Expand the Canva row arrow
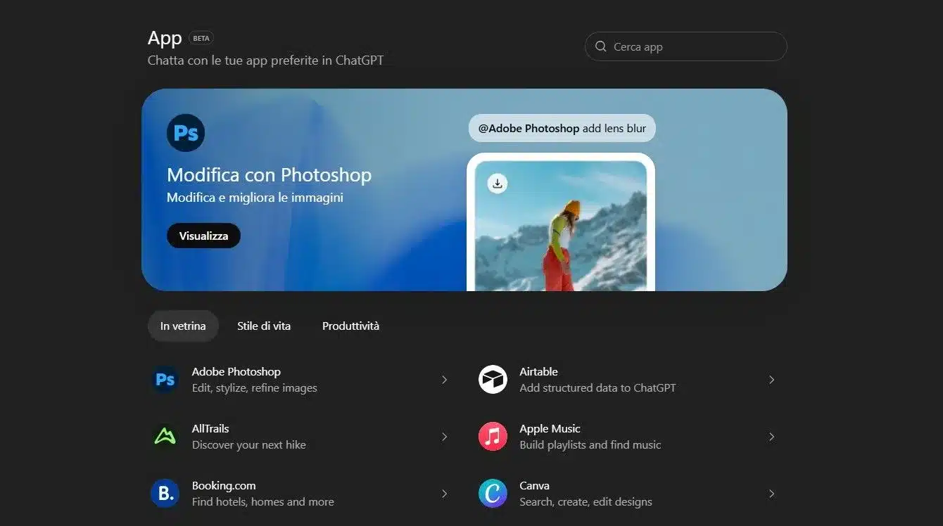 772,494
